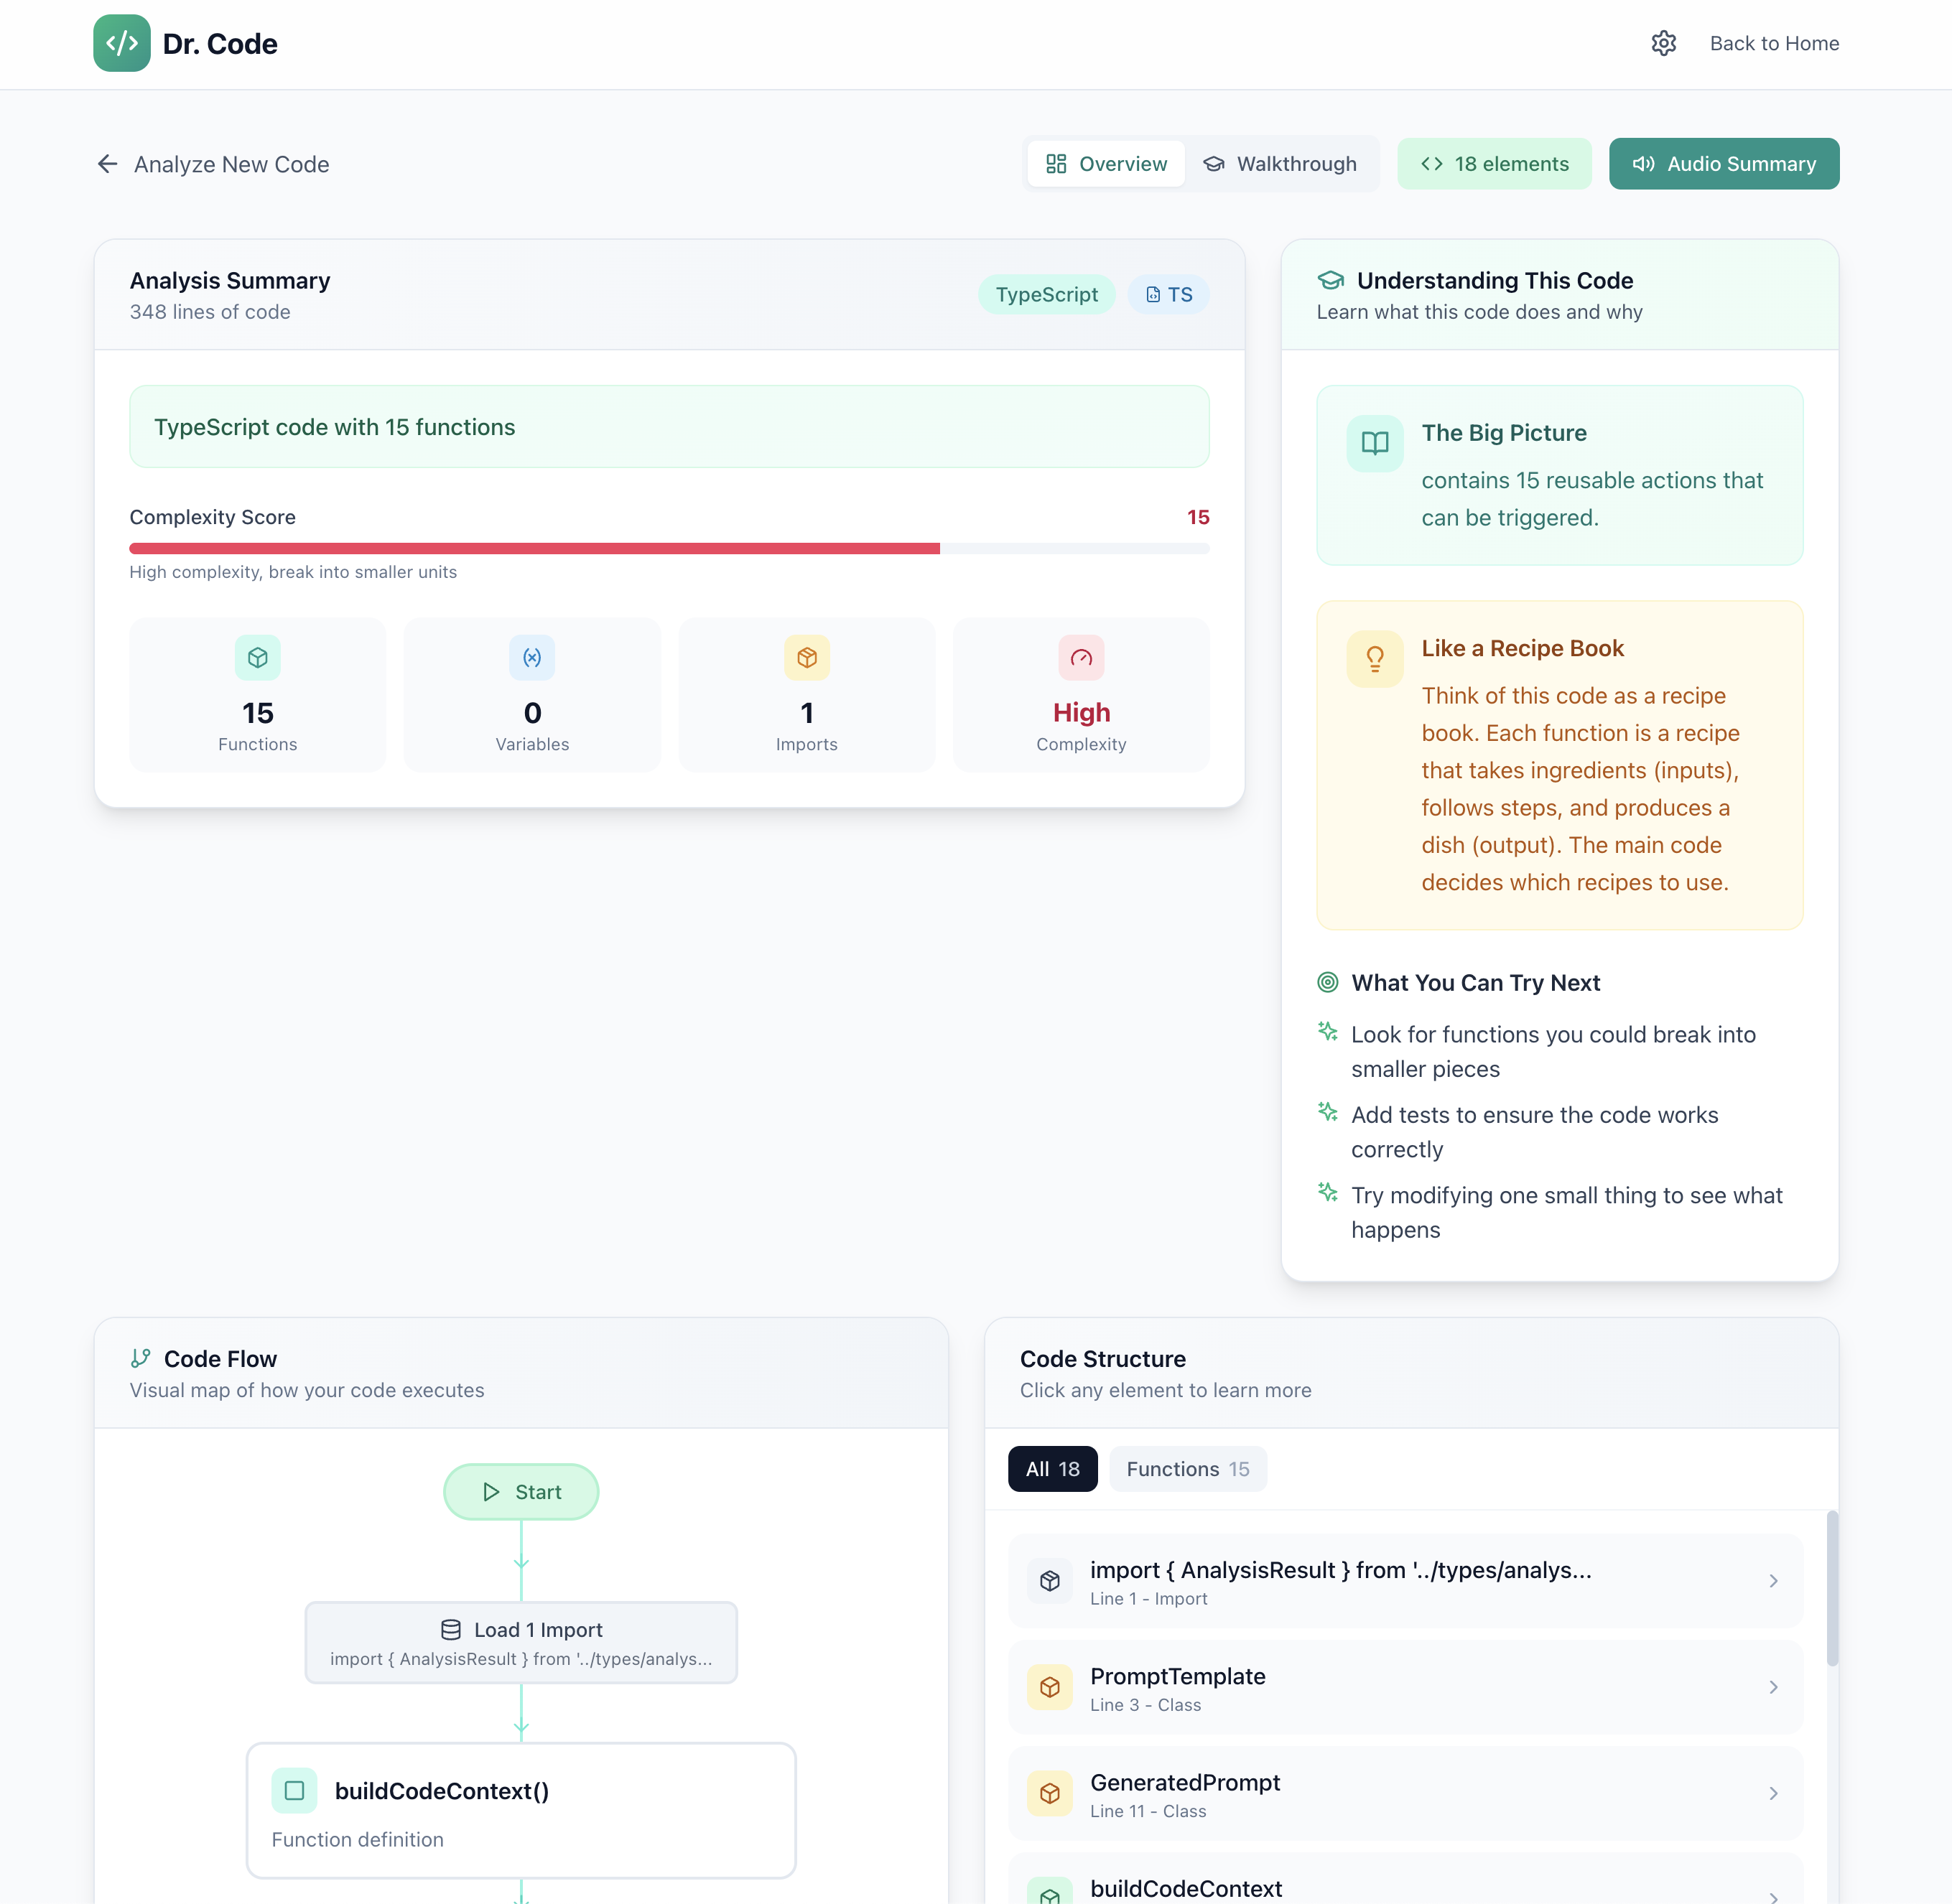Expand the GeneratedPrompt class chevron
Viewport: 1952px width, 1904px height.
click(1773, 1793)
